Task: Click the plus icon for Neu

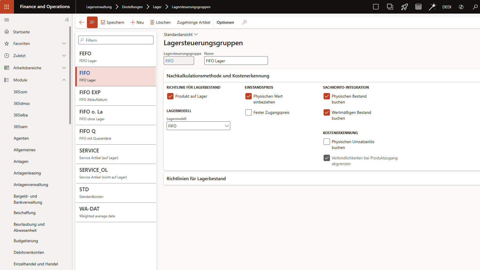Action: (133, 22)
